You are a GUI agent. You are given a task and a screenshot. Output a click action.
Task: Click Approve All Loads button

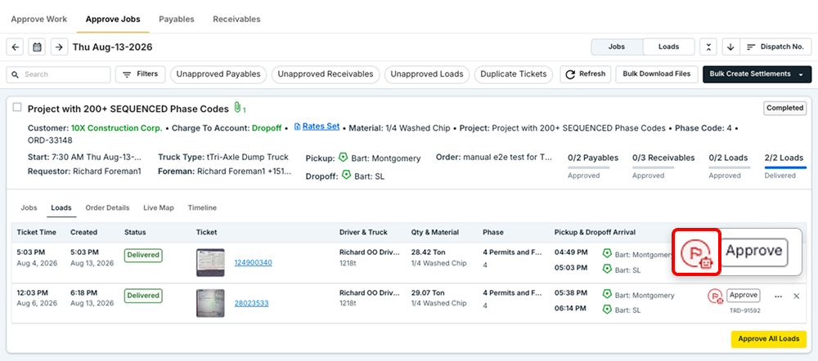[768, 339]
